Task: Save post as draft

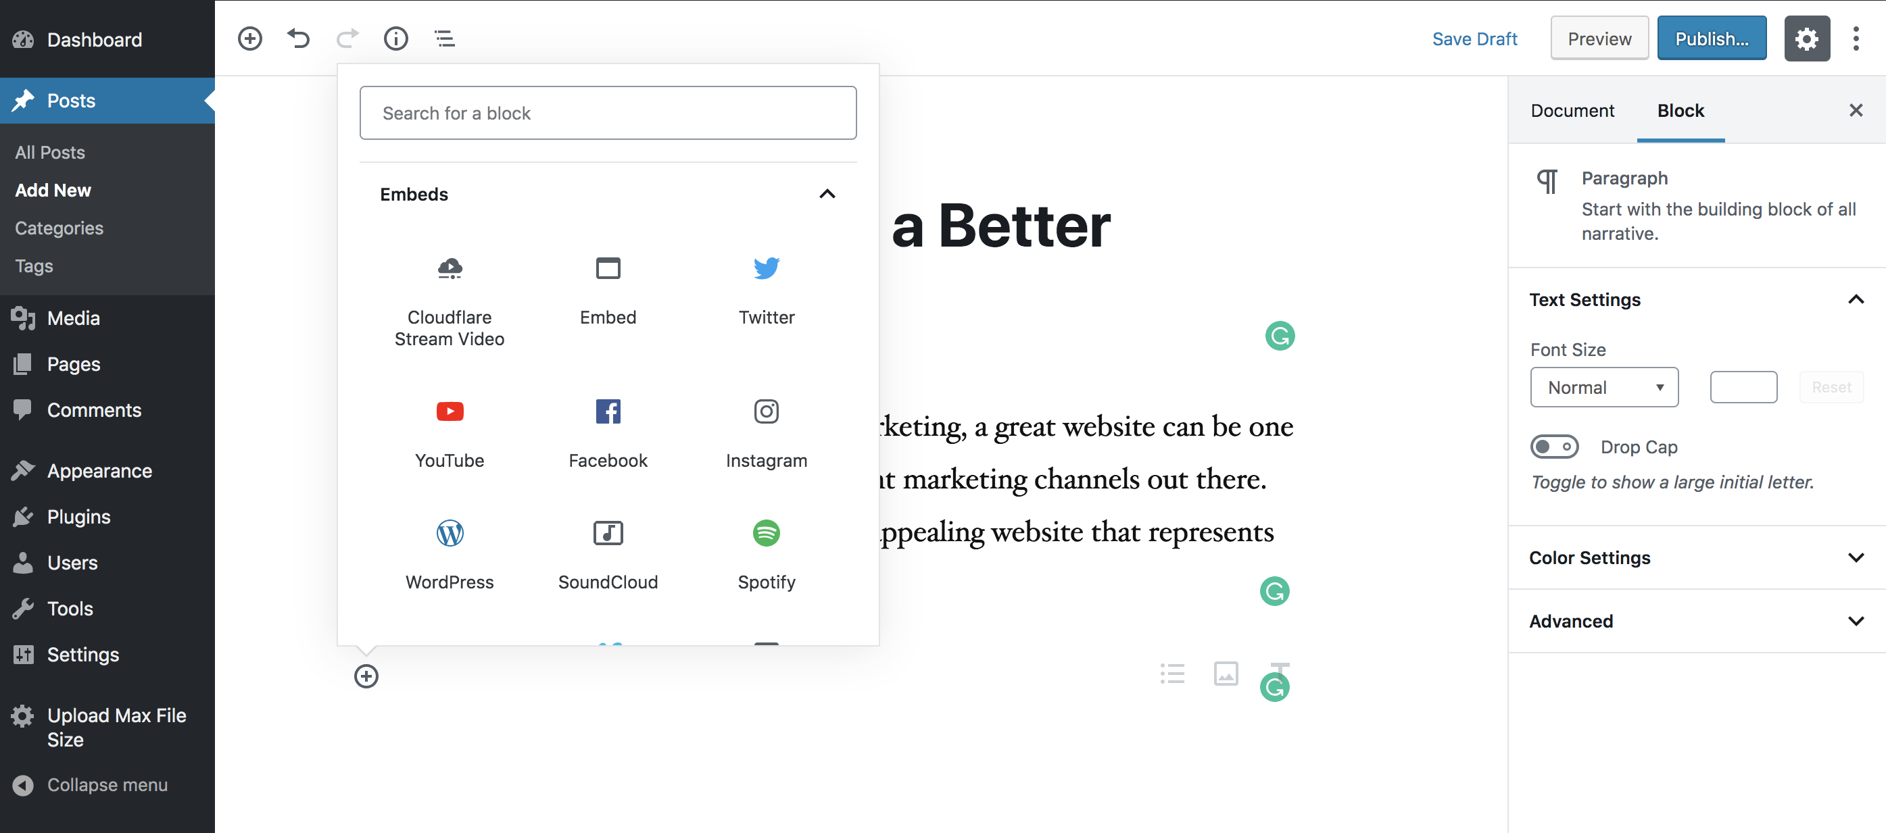Action: (1476, 39)
